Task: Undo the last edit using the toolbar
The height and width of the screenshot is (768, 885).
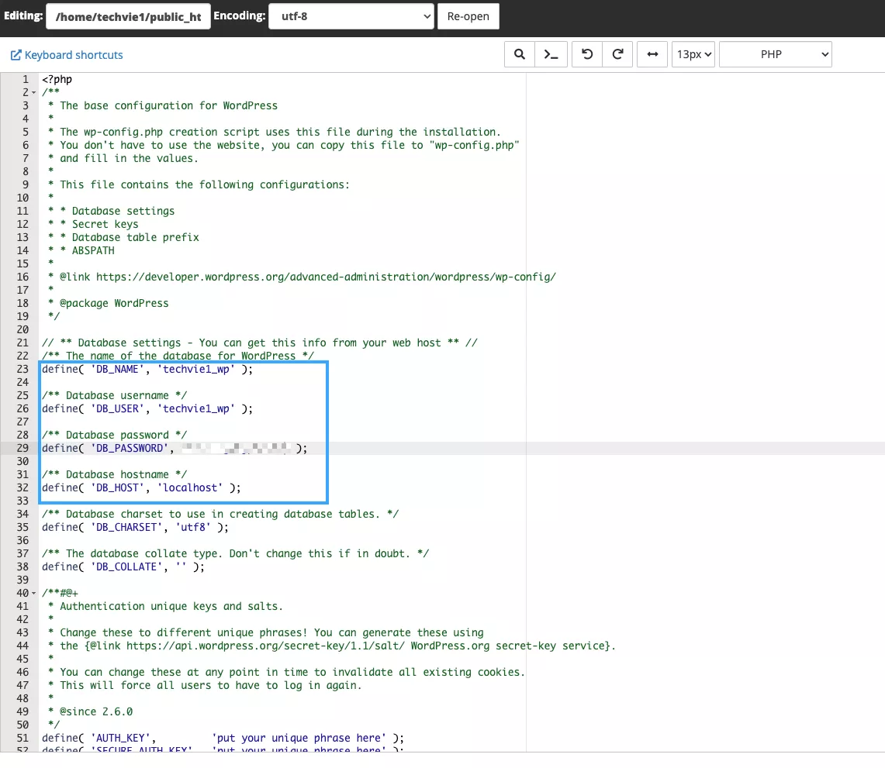Action: point(587,54)
